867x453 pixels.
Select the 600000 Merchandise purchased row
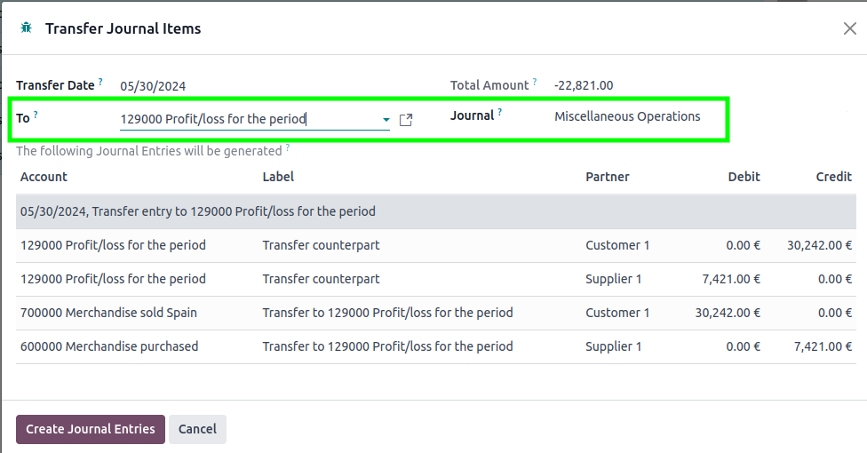[x=108, y=346]
